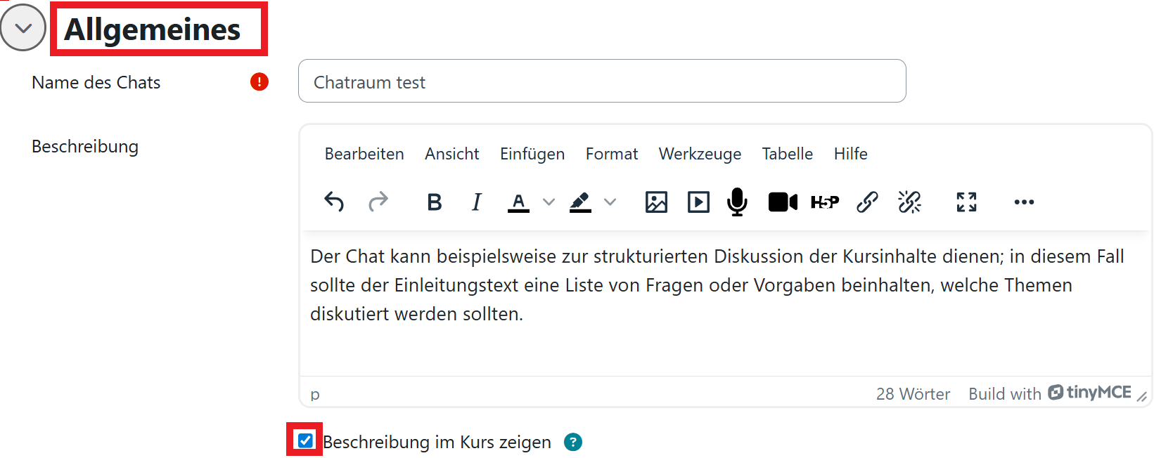Insert an image with the image icon

pyautogui.click(x=656, y=202)
